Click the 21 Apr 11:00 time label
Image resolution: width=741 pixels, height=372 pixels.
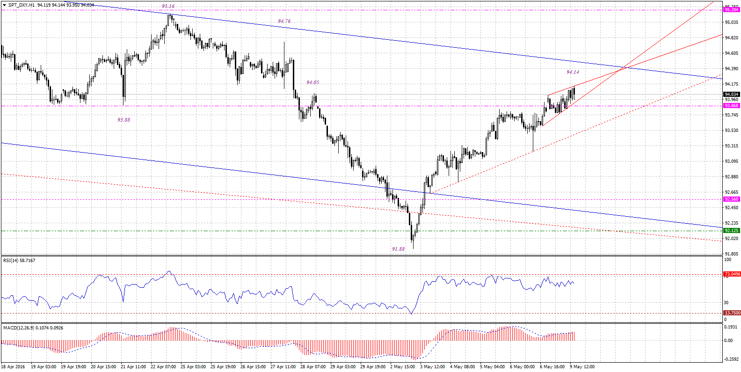pyautogui.click(x=133, y=367)
